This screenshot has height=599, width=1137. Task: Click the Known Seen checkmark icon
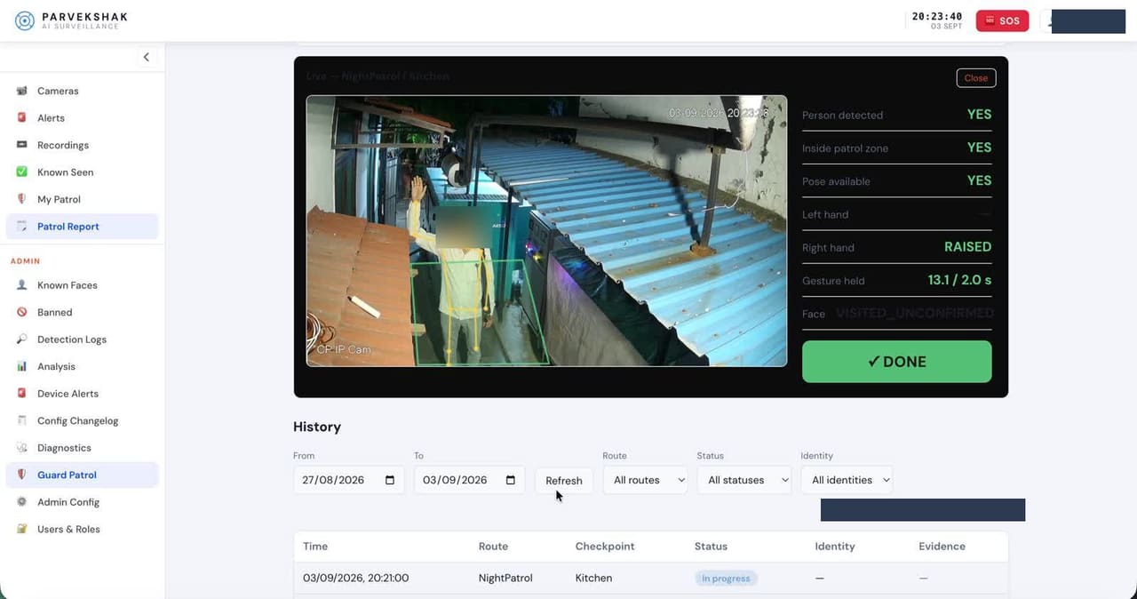[21, 172]
